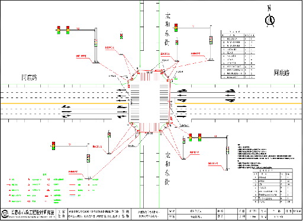
Task: Select the standalone small pedestrian signal icon
Action: click(121, 36)
